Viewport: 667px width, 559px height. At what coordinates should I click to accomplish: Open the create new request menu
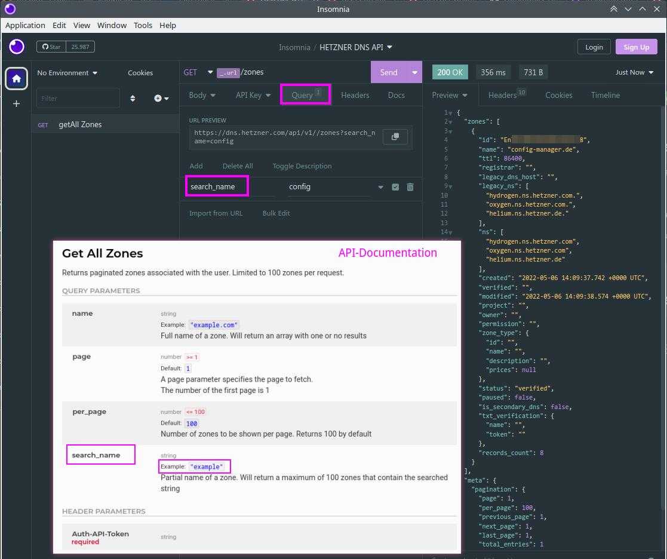161,99
